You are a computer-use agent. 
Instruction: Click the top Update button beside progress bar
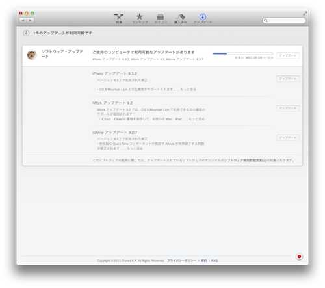click(x=288, y=55)
